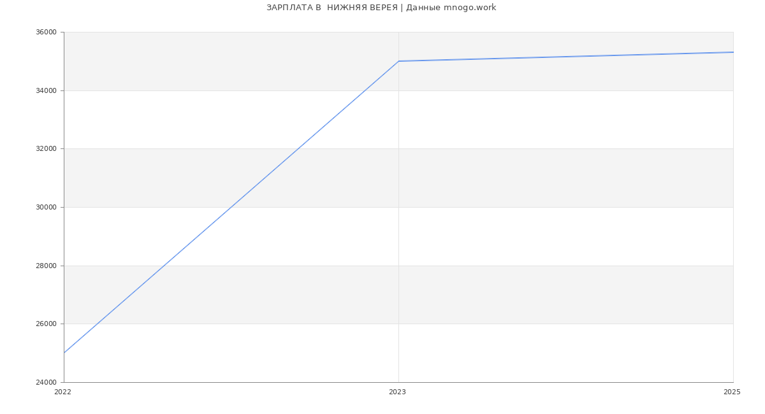The width and height of the screenshot is (765, 414).
Task: Click the vertical gridline at 2023
Action: (398, 223)
